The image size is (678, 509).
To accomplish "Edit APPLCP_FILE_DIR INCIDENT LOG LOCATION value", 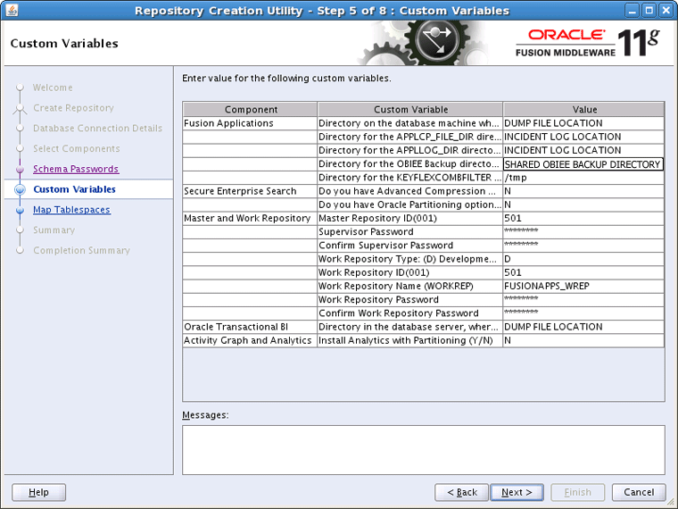I will click(583, 137).
